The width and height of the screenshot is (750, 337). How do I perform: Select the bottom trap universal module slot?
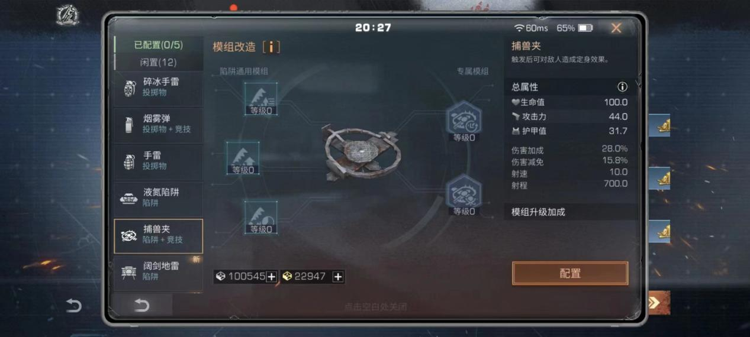(x=261, y=216)
